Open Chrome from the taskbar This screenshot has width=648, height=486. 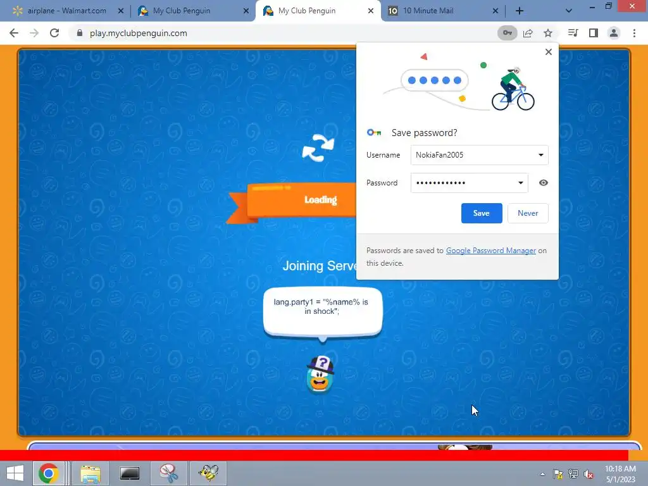pyautogui.click(x=48, y=473)
